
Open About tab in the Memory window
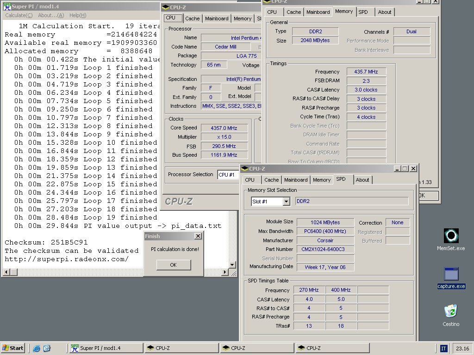[384, 12]
